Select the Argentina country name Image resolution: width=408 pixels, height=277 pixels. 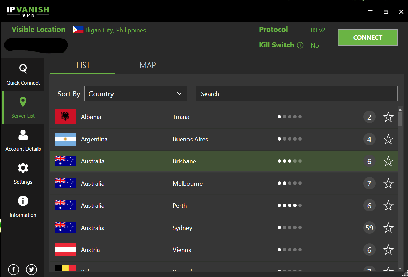[94, 139]
